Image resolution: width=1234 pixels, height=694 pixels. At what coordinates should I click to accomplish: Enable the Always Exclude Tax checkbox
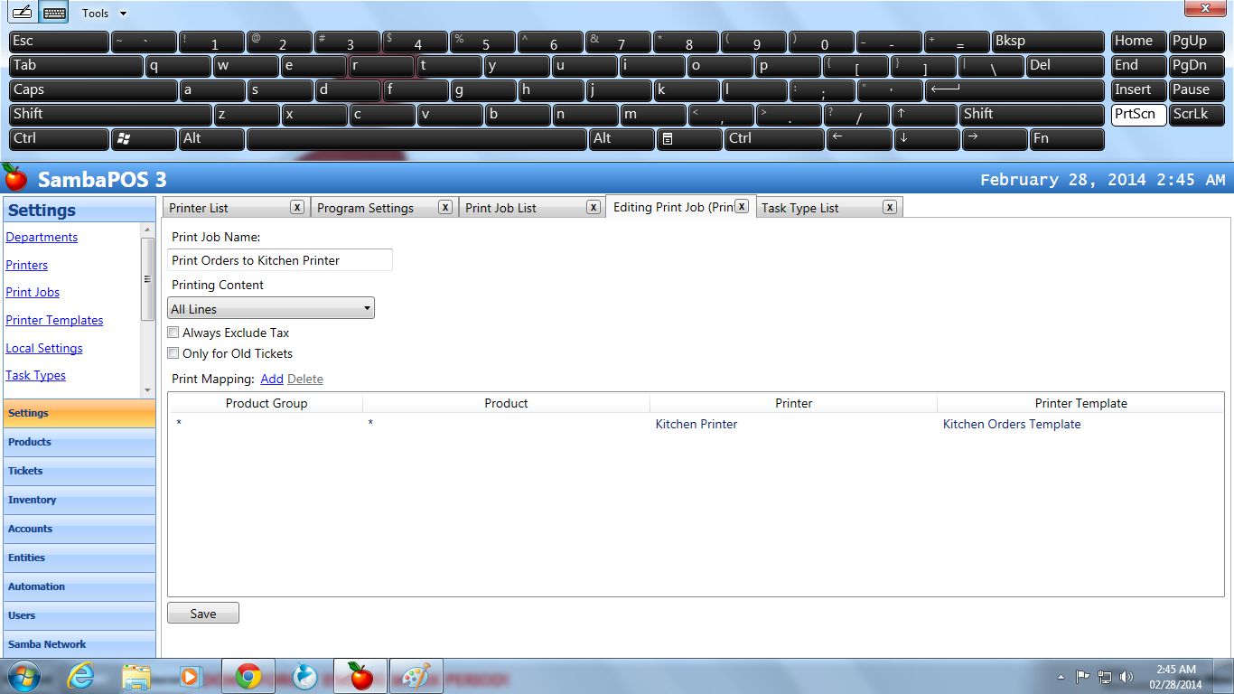(173, 333)
